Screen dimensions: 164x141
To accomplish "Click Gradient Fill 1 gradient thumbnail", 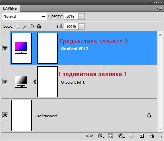I will tap(21, 82).
